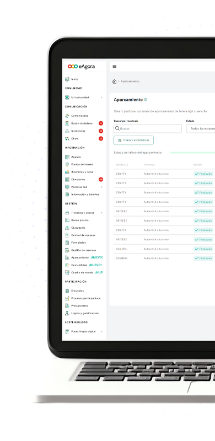Open Contabilidad ¡NUEVO! menu item

click(83, 265)
